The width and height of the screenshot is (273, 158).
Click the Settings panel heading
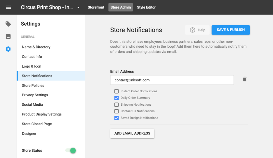tap(30, 24)
